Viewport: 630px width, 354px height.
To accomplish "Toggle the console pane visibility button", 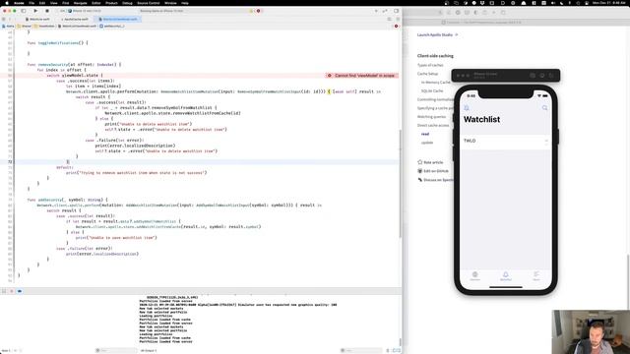I will (398, 350).
